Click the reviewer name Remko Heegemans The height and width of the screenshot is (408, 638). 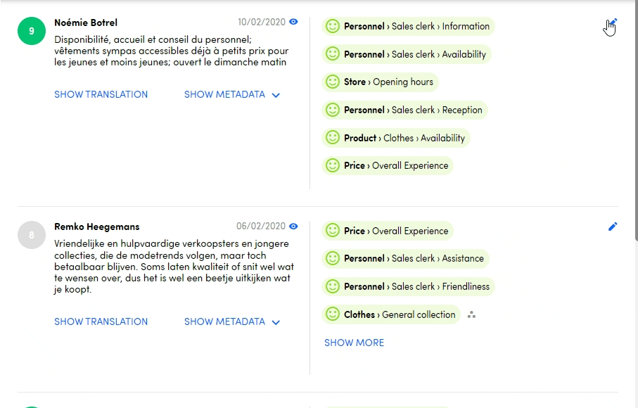97,227
